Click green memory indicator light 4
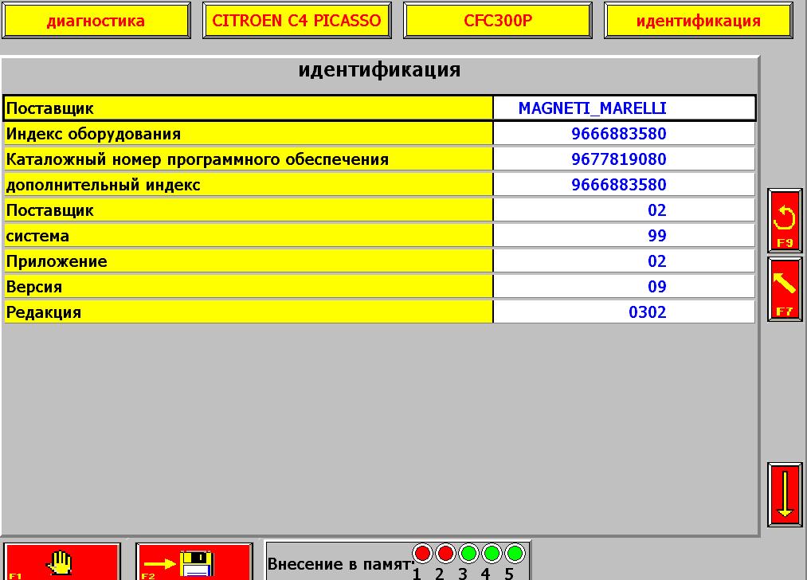Image resolution: width=807 pixels, height=580 pixels. coord(492,554)
